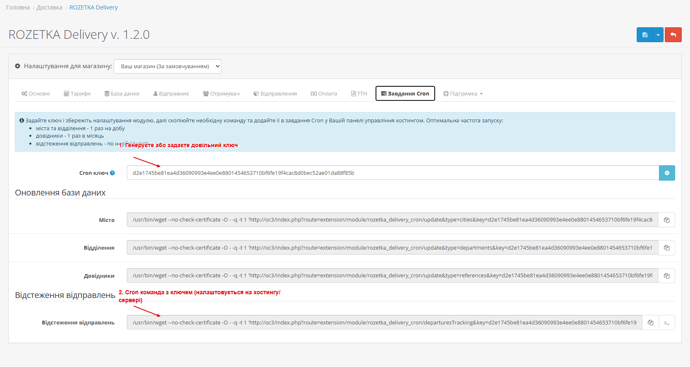Go to the Оплата tab

pos(324,93)
